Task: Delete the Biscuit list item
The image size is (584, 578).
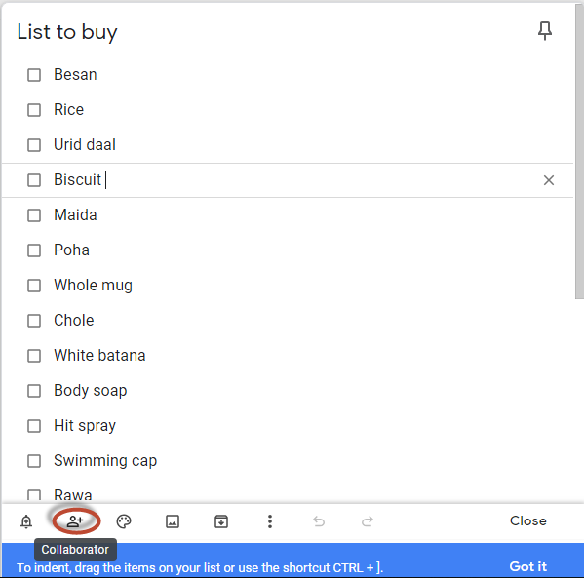Action: [x=548, y=180]
